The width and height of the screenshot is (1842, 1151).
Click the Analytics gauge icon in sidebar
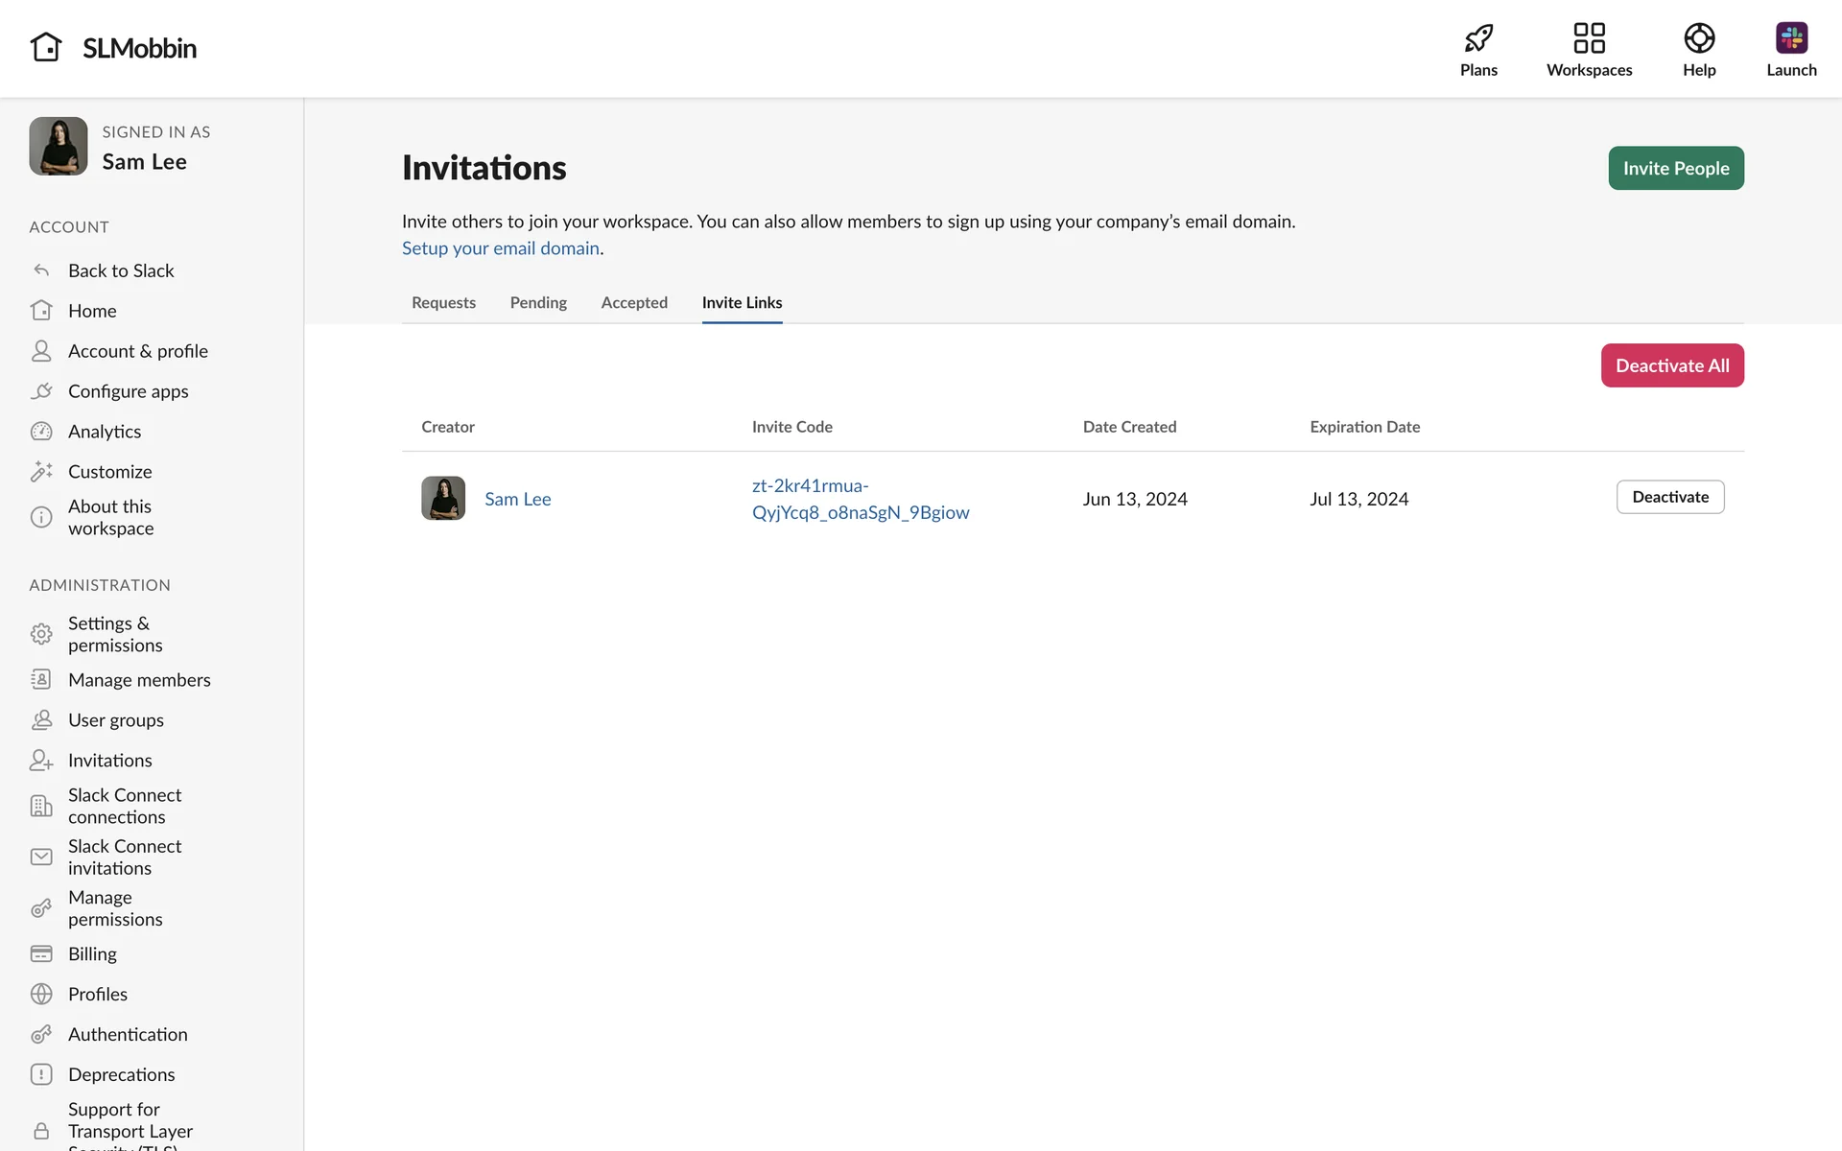coord(41,432)
